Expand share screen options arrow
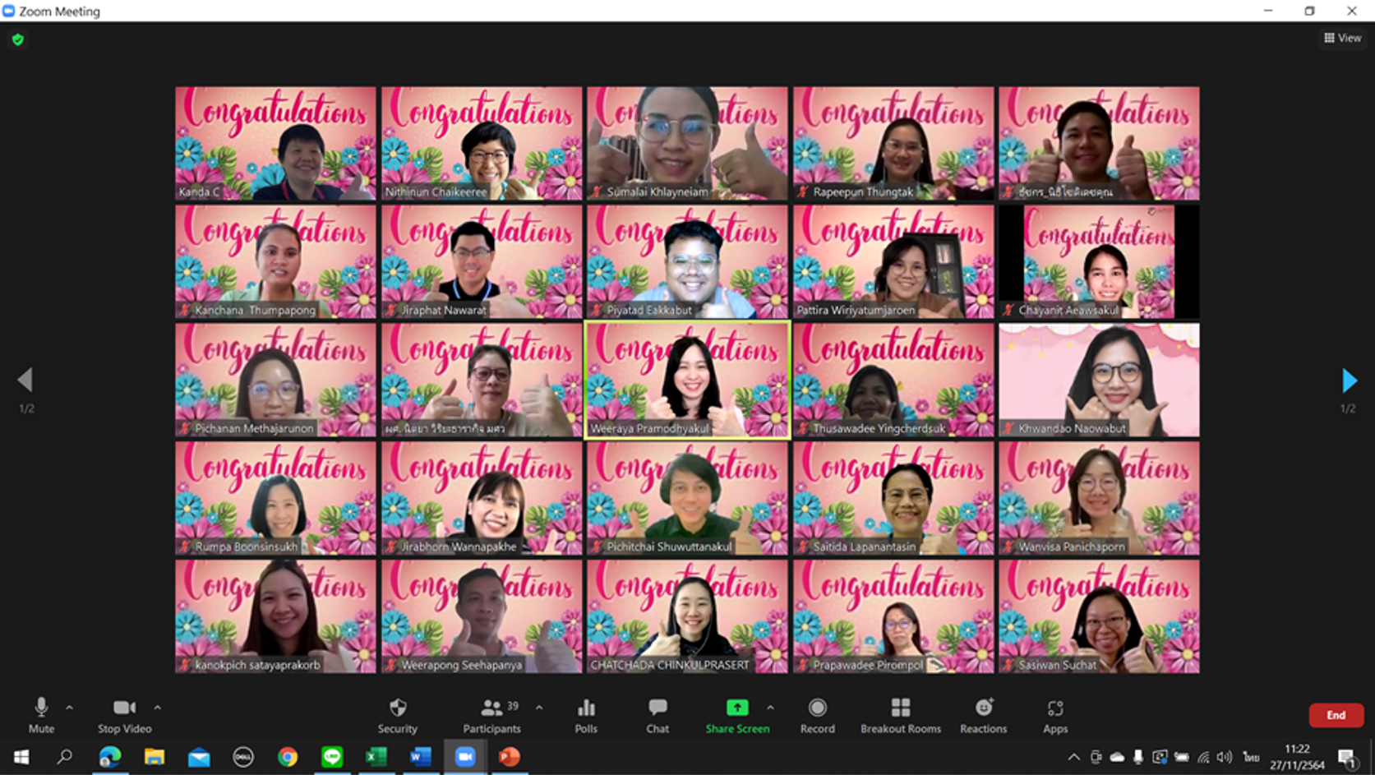Viewport: 1375px width, 775px height. 770,707
